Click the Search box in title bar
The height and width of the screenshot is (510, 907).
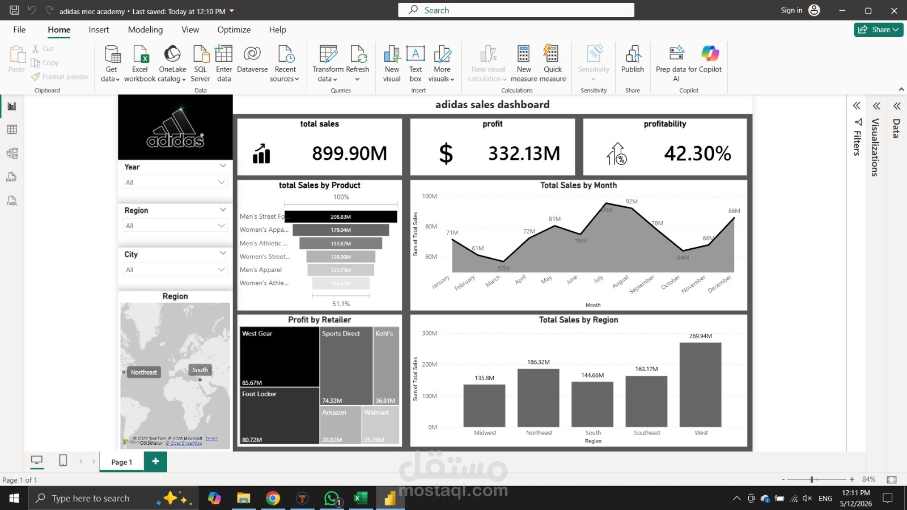(x=516, y=10)
